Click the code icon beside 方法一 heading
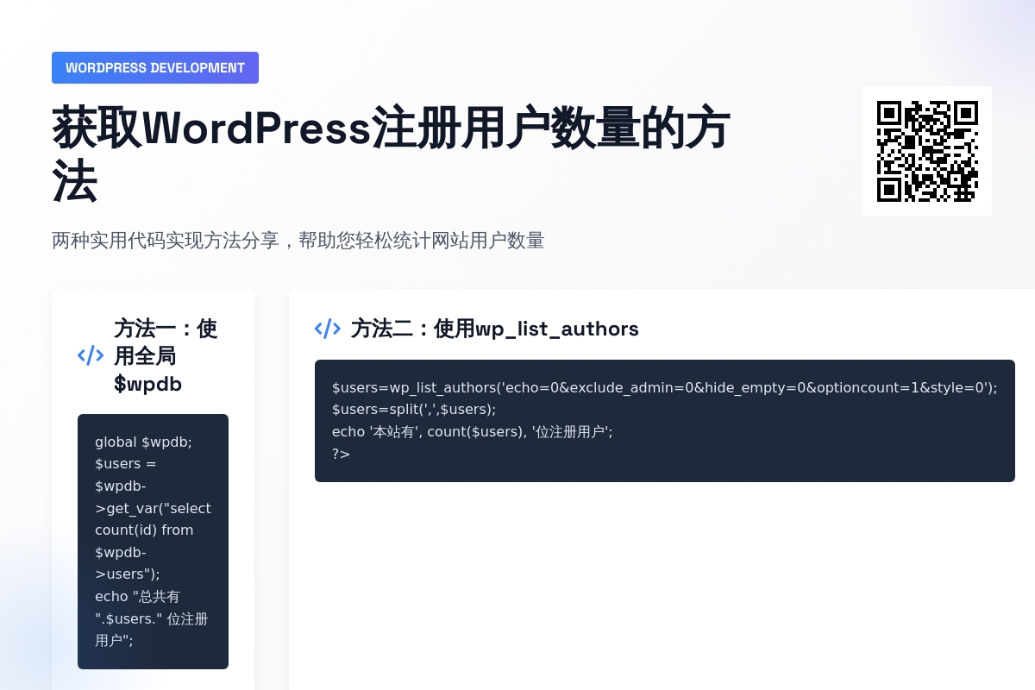Image resolution: width=1035 pixels, height=690 pixels. coord(91,355)
